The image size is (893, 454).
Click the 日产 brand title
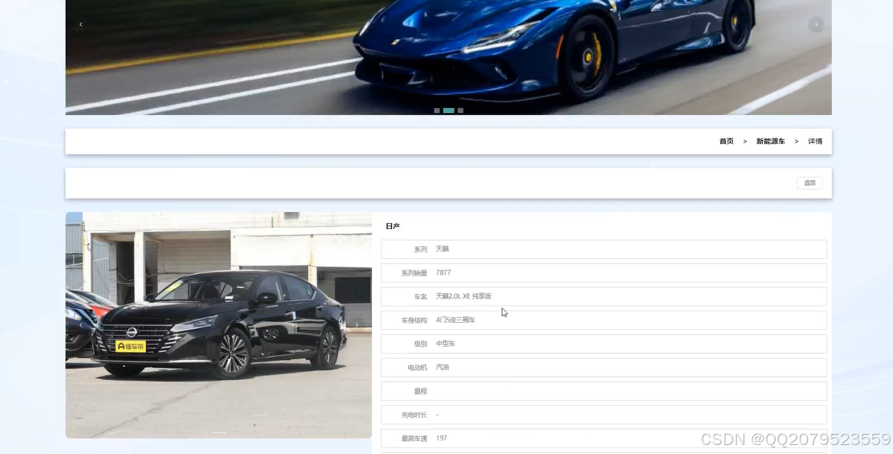tap(392, 226)
